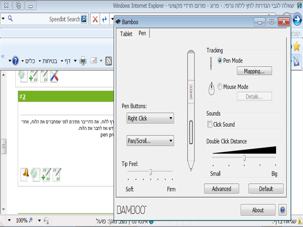Click the single-quote reply icon above post #2
Screen dimensions: 303x227
click(44, 76)
